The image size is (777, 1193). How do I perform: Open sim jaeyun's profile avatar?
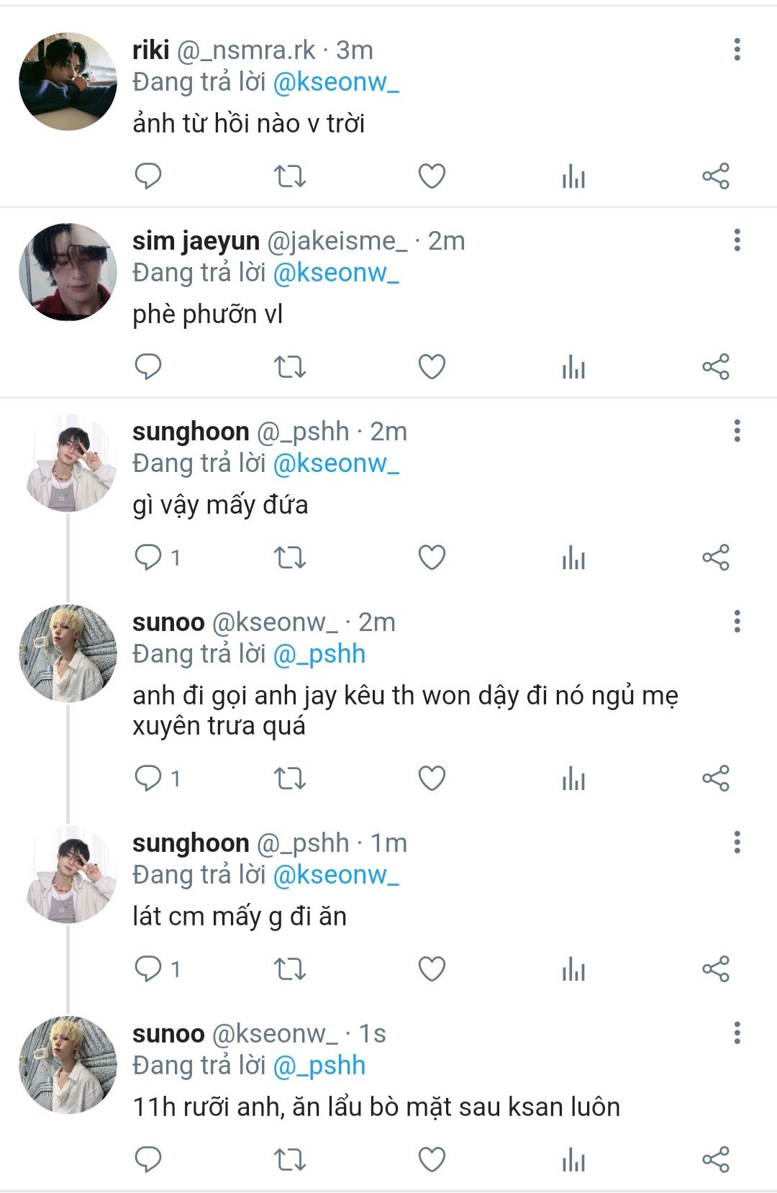(x=68, y=272)
